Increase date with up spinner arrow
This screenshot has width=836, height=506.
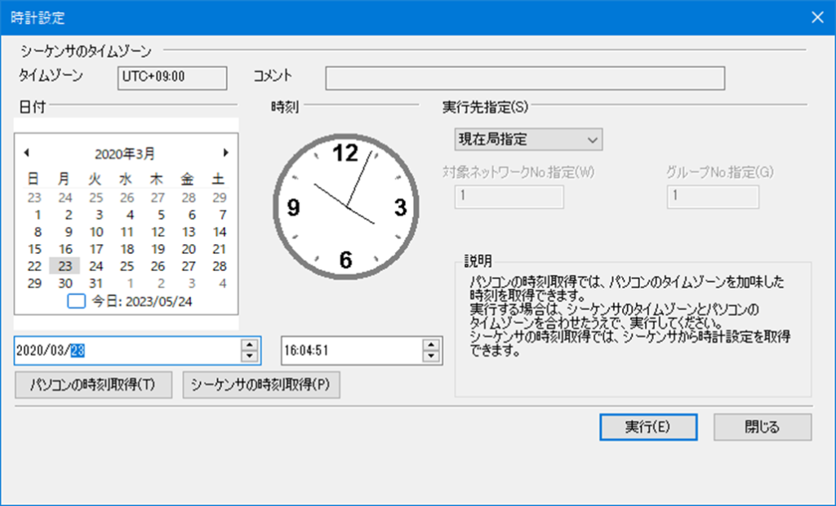coord(250,345)
